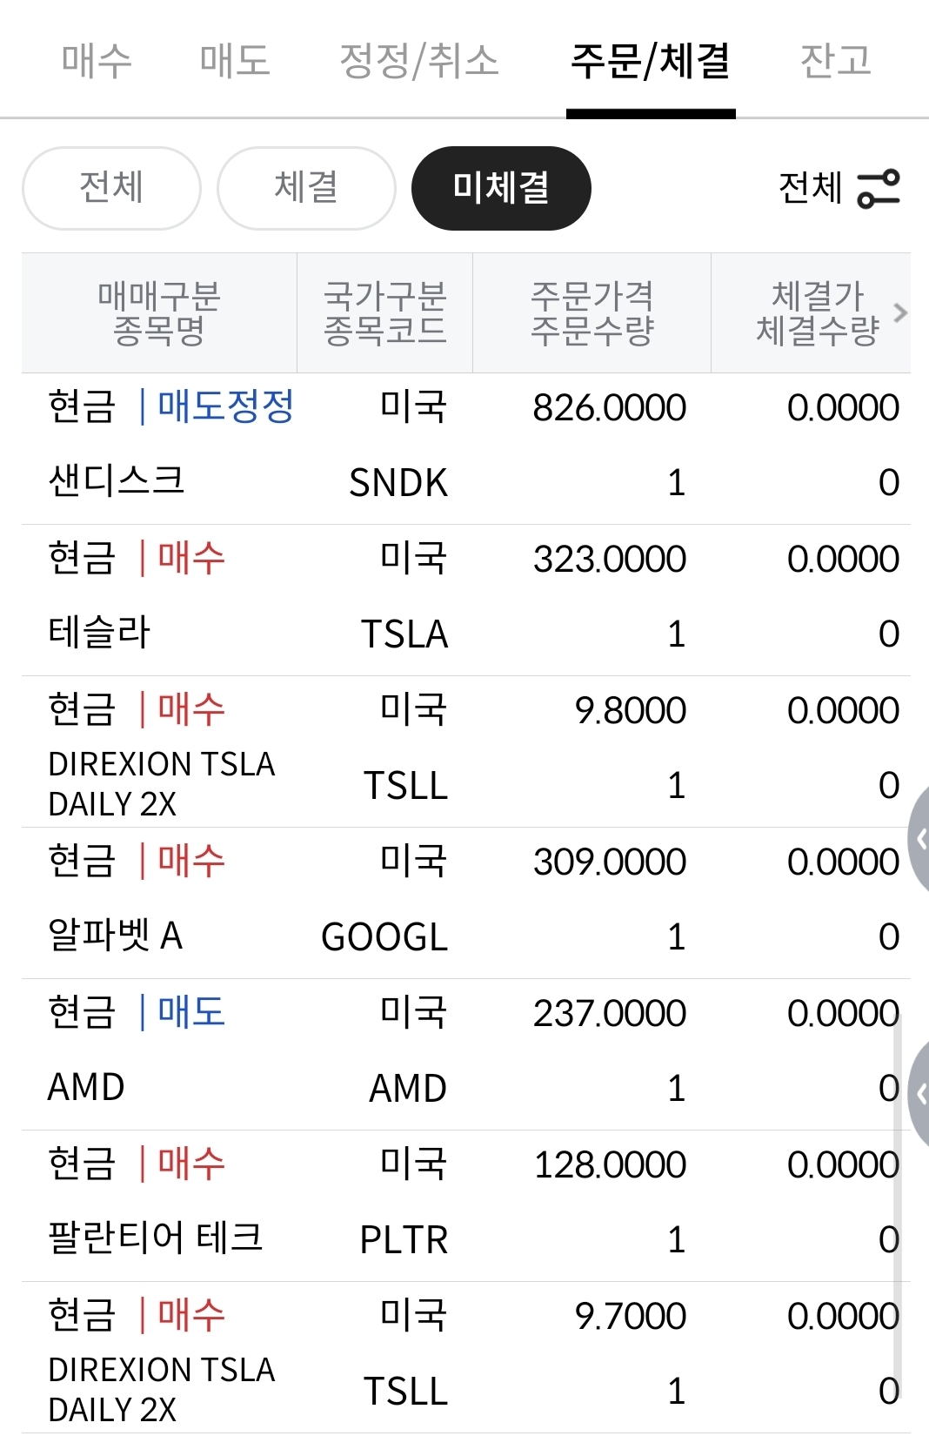Open the 전체 filter dropdown label
This screenshot has width=929, height=1456.
pyautogui.click(x=810, y=188)
